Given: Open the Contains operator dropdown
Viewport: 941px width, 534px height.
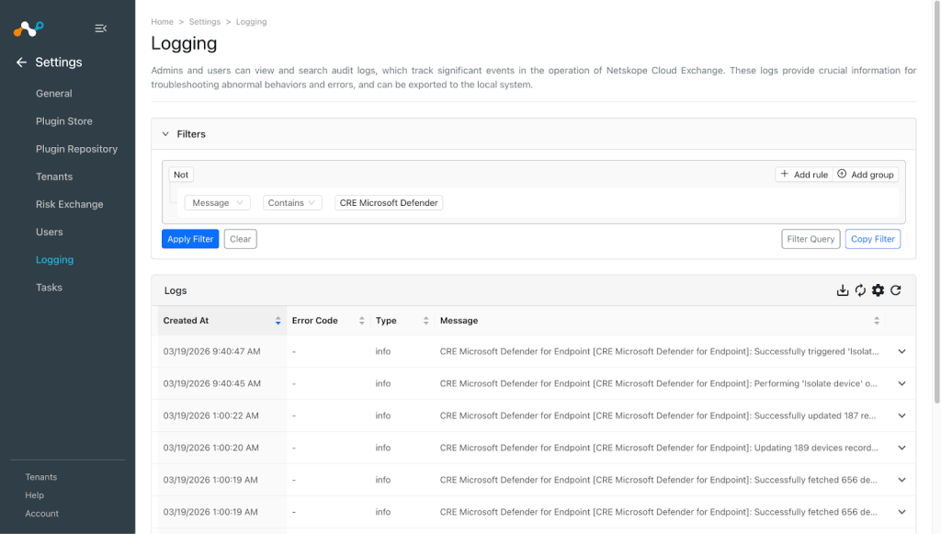Looking at the screenshot, I should coord(292,203).
